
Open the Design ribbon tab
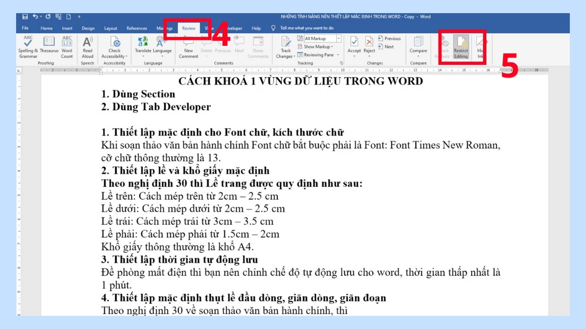point(88,28)
